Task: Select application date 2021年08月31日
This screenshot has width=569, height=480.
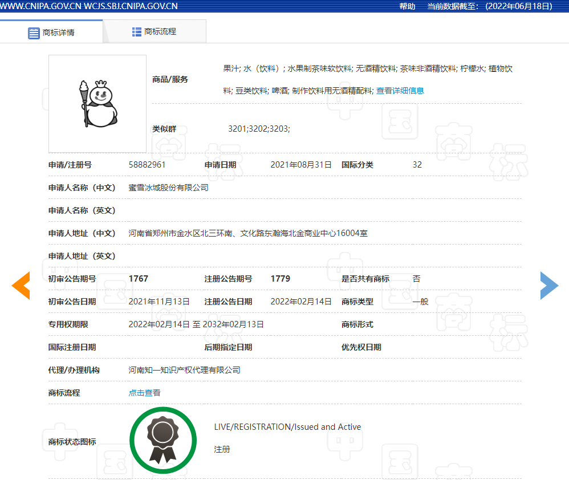Action: click(x=301, y=165)
